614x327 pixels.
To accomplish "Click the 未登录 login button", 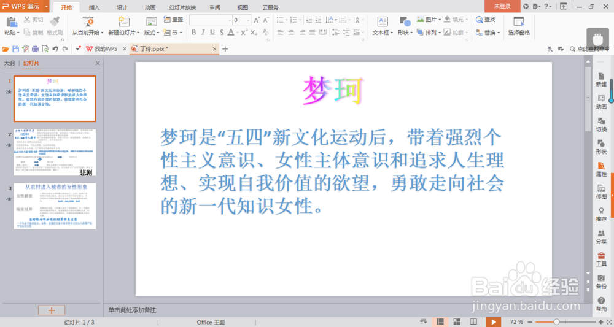I will [x=502, y=6].
